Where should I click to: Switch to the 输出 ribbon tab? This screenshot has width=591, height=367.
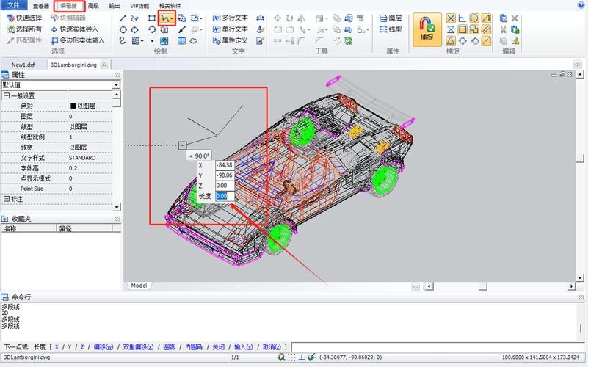click(x=115, y=6)
